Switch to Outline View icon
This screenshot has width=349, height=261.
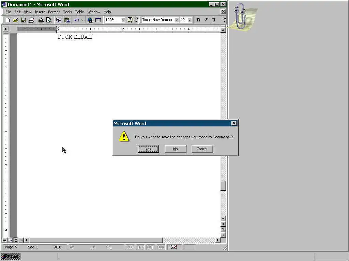pyautogui.click(x=21, y=240)
